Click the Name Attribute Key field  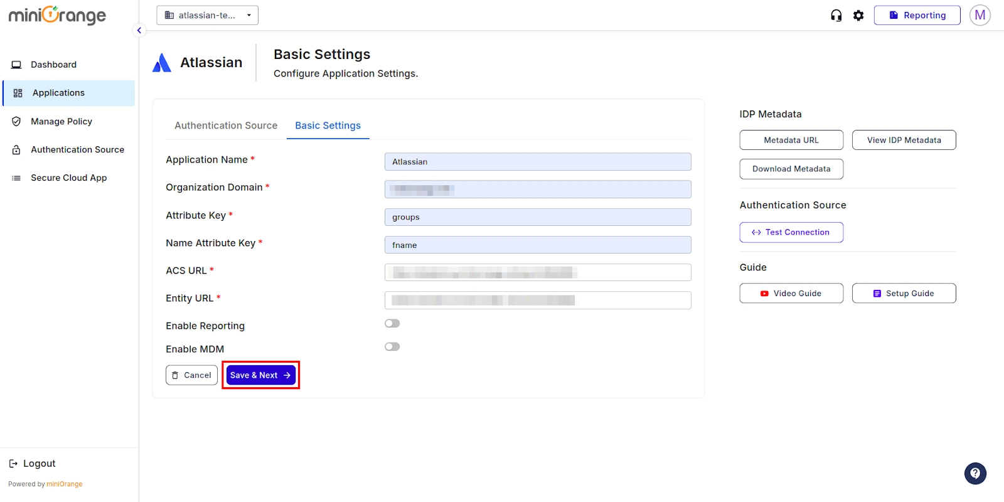(x=538, y=245)
